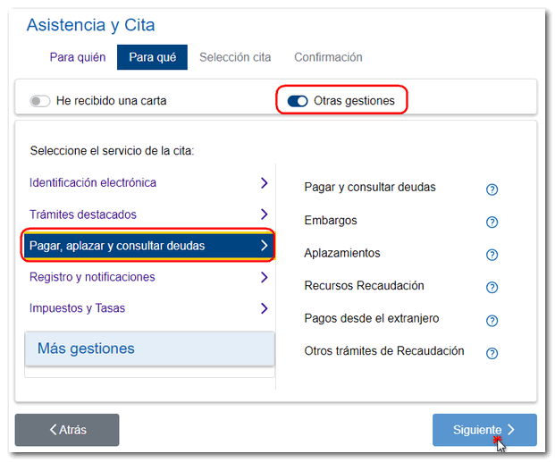Show help for Recursos Recaudación
The image size is (555, 462).
(x=492, y=287)
